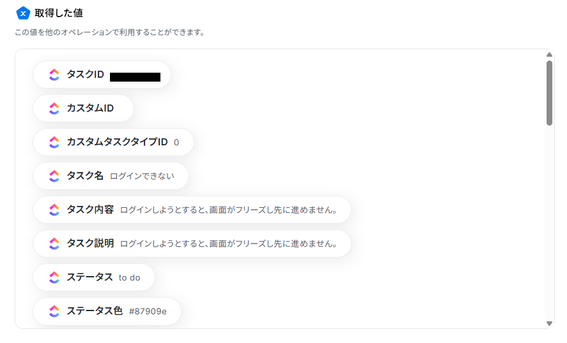Click the scrollbar up arrow
This screenshot has height=343, width=567.
click(x=549, y=55)
